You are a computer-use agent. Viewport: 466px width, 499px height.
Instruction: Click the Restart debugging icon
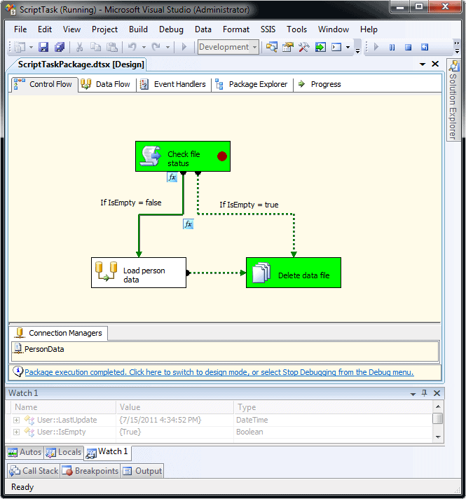pyautogui.click(x=424, y=47)
